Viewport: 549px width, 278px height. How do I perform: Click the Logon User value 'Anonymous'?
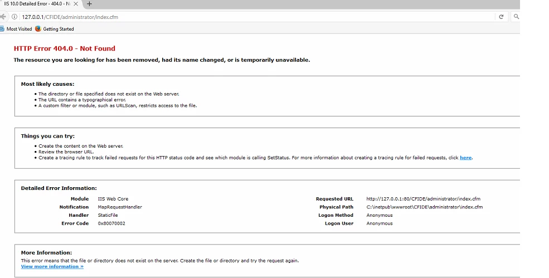pos(380,223)
